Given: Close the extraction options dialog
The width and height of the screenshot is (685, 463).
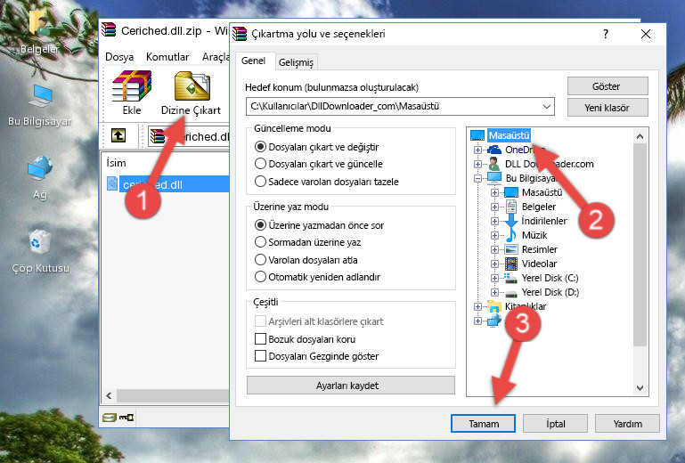Looking at the screenshot, I should point(646,34).
